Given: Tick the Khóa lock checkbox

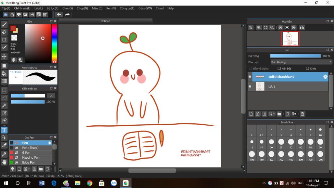Looking at the screenshot, I should [307, 69].
